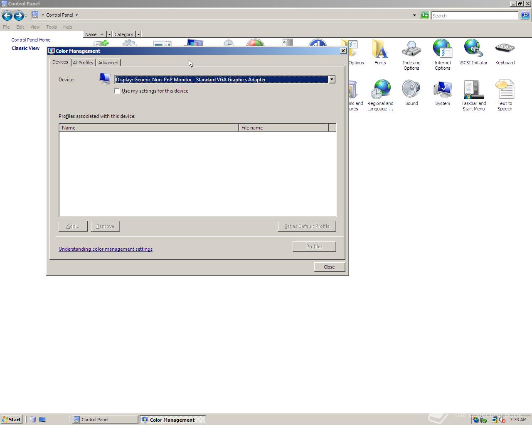Open the System control panel item
Screen dimensions: 532x425
click(x=443, y=93)
